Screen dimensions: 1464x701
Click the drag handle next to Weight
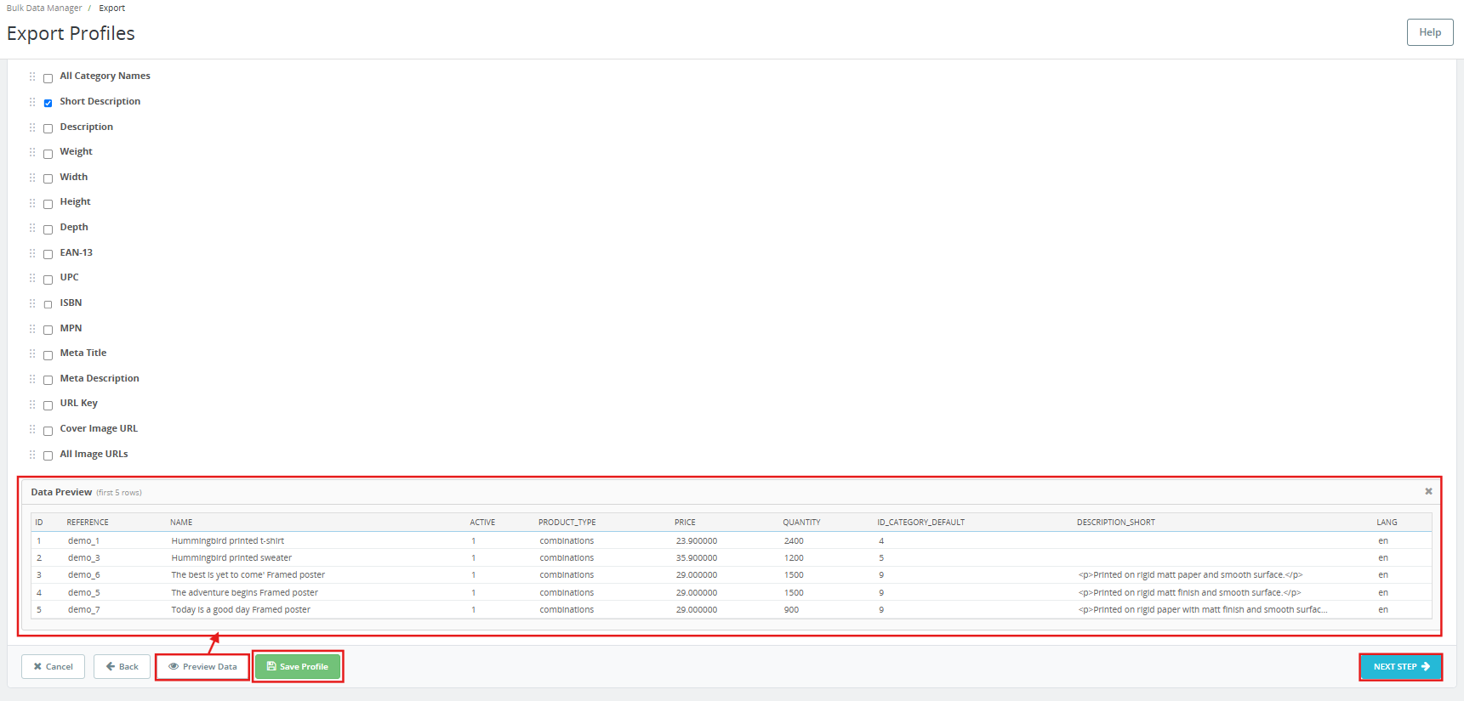(32, 152)
